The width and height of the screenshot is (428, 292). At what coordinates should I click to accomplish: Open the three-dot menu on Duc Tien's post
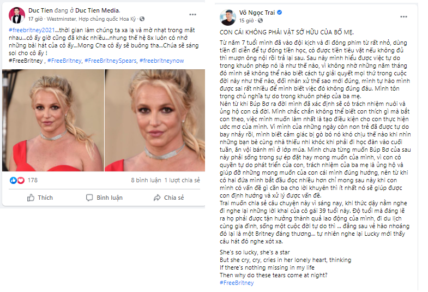(x=192, y=15)
